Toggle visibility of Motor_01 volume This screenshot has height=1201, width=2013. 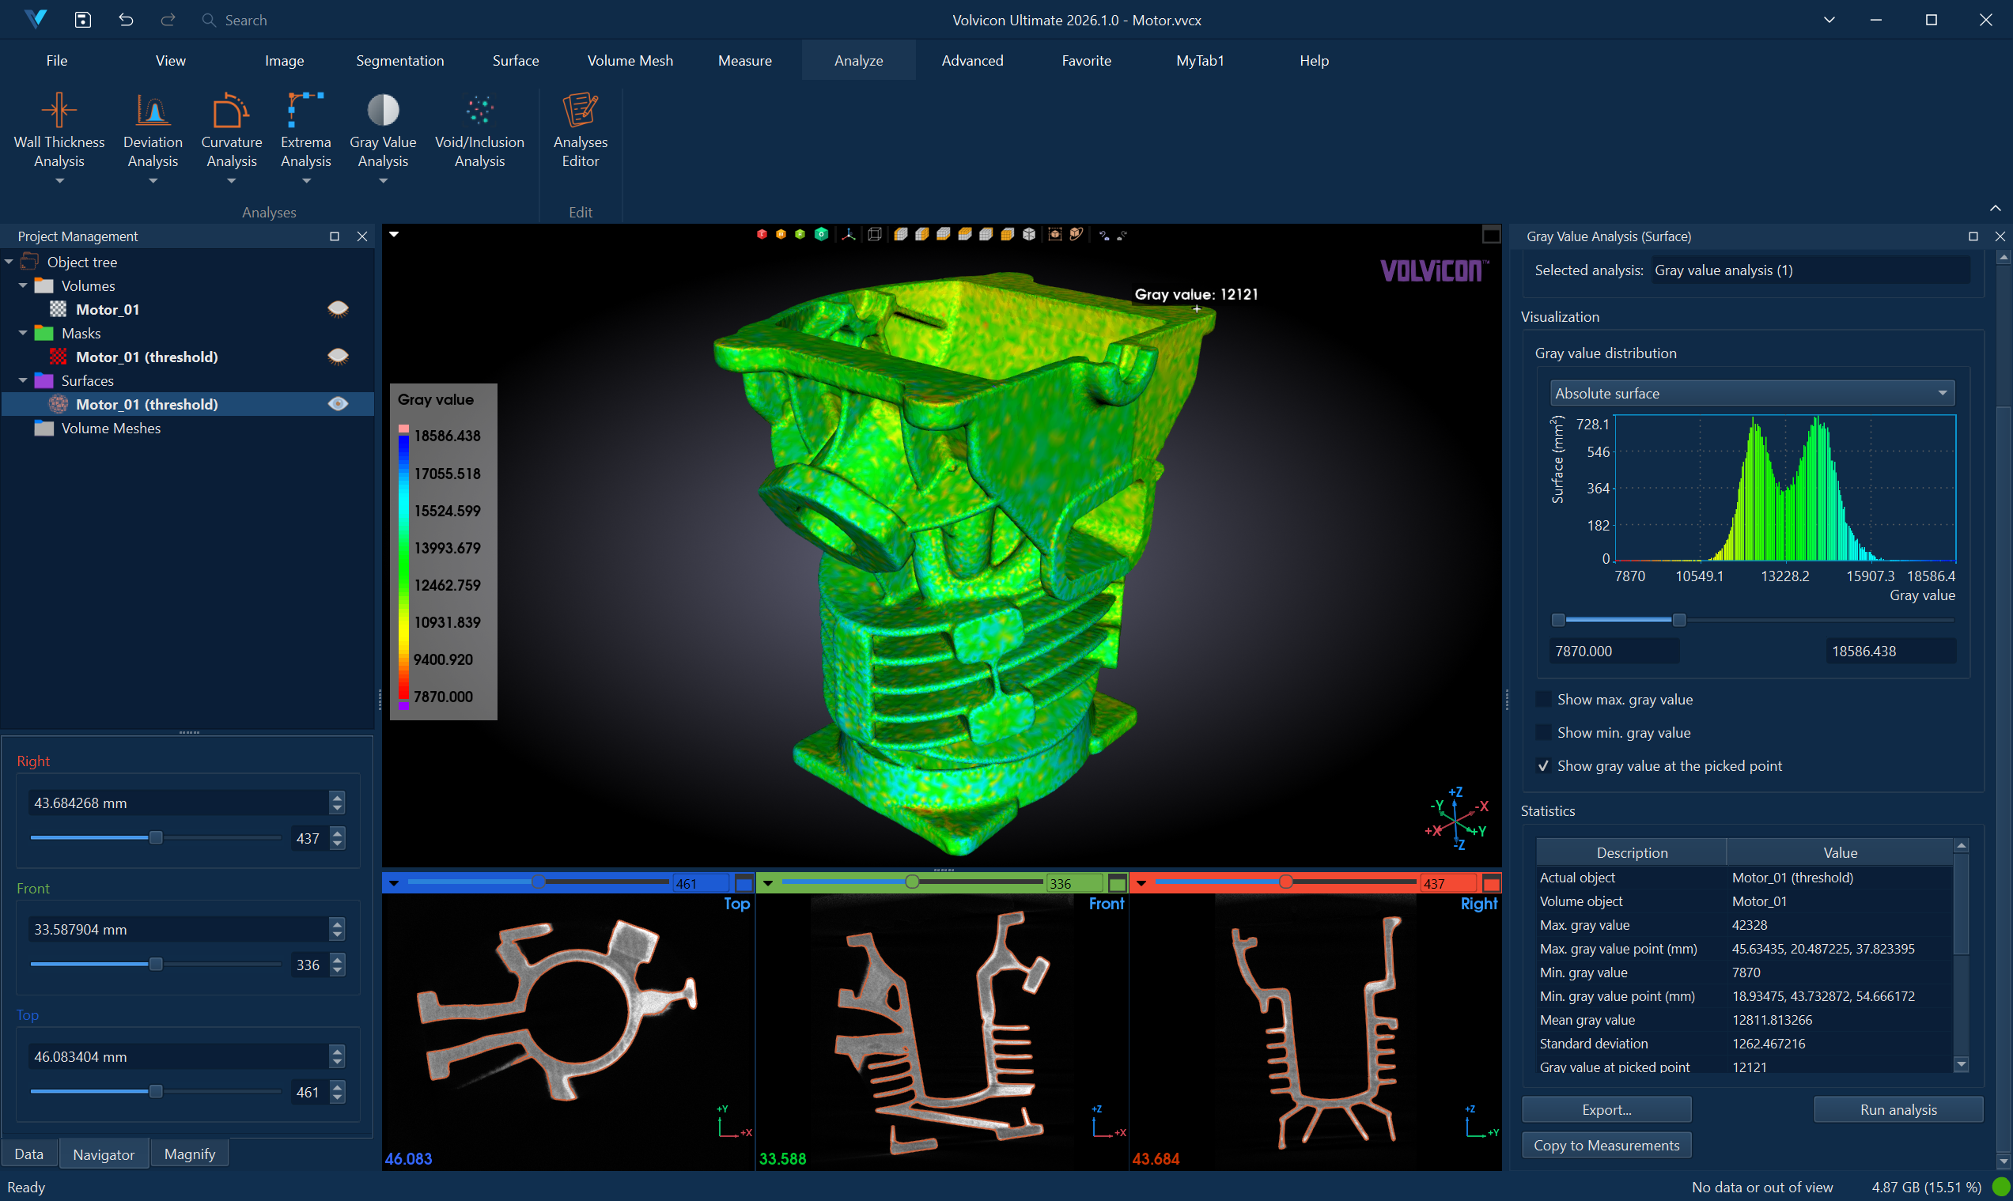338,309
